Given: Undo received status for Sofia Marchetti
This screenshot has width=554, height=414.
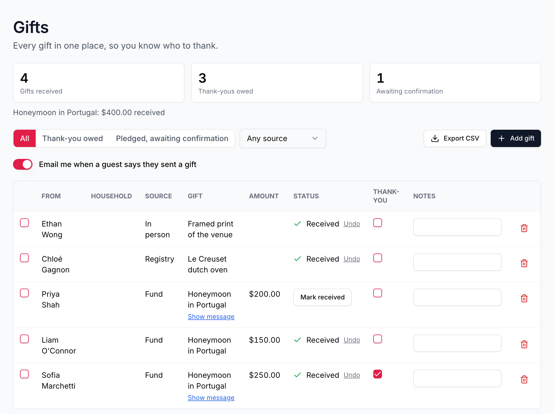Looking at the screenshot, I should 352,375.
